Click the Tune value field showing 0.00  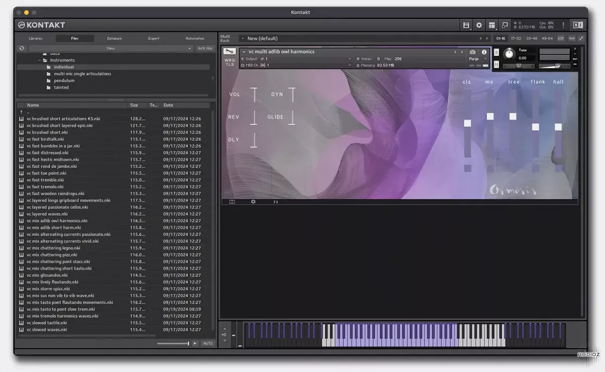(526, 58)
